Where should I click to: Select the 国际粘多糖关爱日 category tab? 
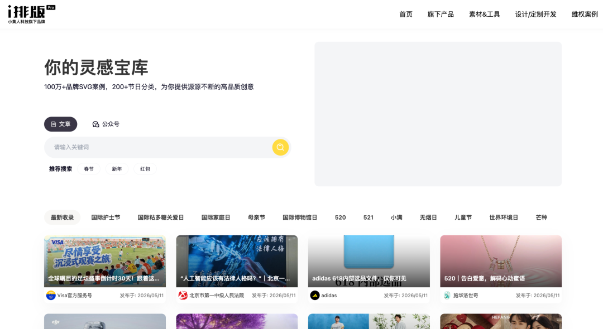click(161, 217)
